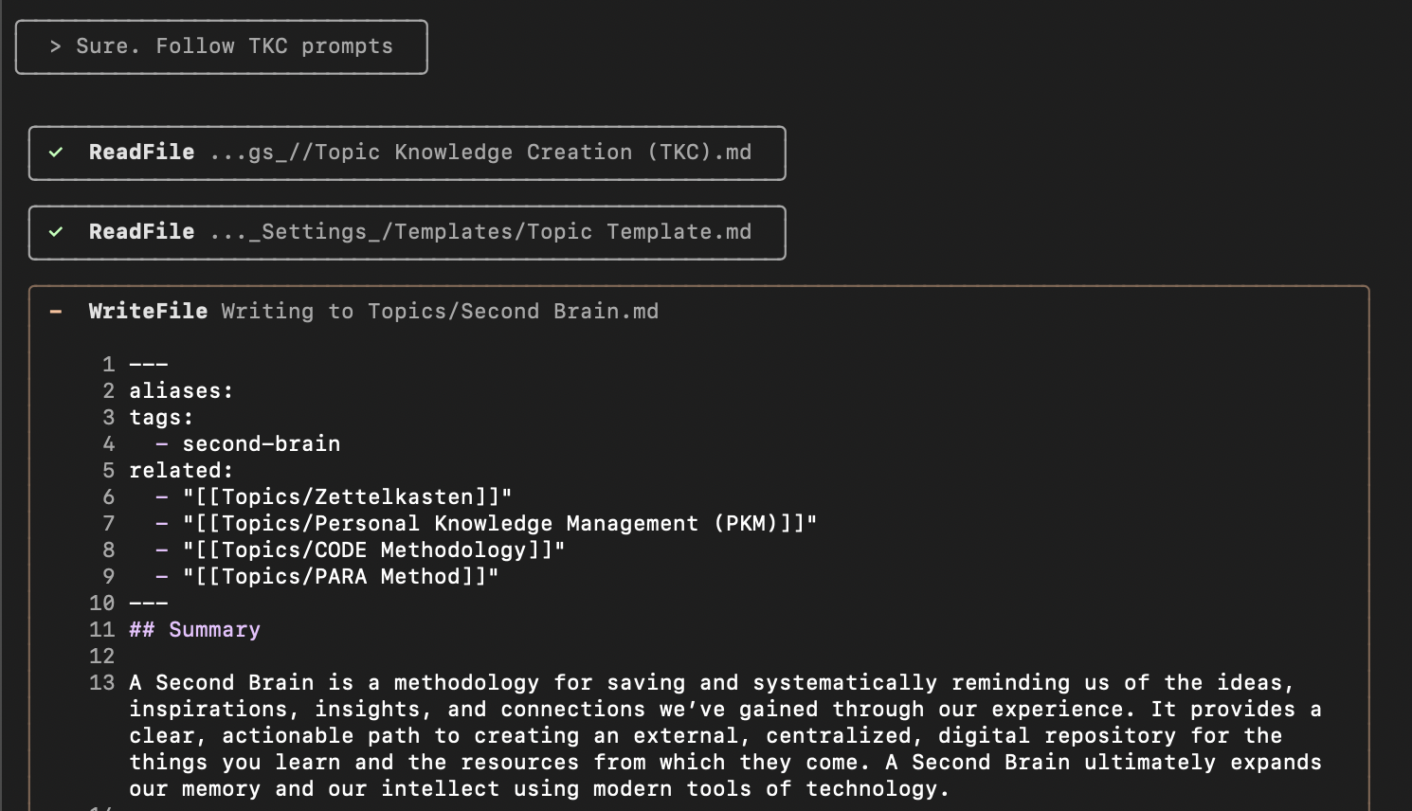Click the '>' prompt symbol in the message box
This screenshot has height=811, width=1412.
point(56,46)
